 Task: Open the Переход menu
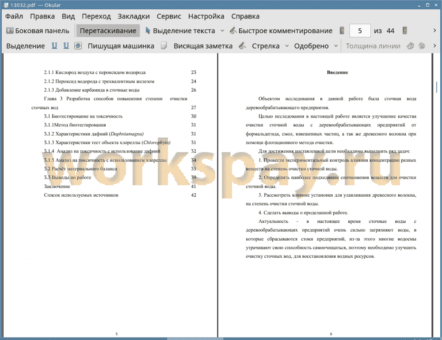(x=96, y=16)
